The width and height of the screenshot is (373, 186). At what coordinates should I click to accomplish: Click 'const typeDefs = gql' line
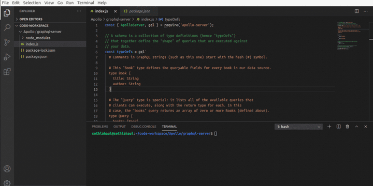click(125, 52)
